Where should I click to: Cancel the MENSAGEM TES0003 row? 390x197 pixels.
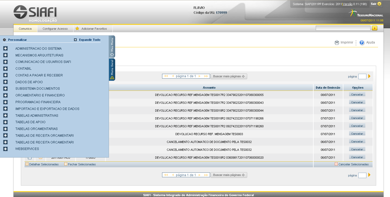357,134
